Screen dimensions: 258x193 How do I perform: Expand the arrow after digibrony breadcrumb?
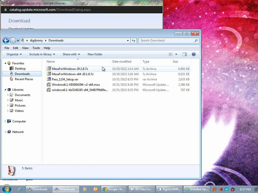[46, 40]
